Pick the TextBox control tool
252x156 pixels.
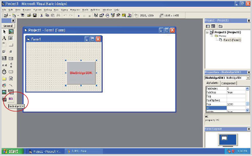click(x=11, y=38)
